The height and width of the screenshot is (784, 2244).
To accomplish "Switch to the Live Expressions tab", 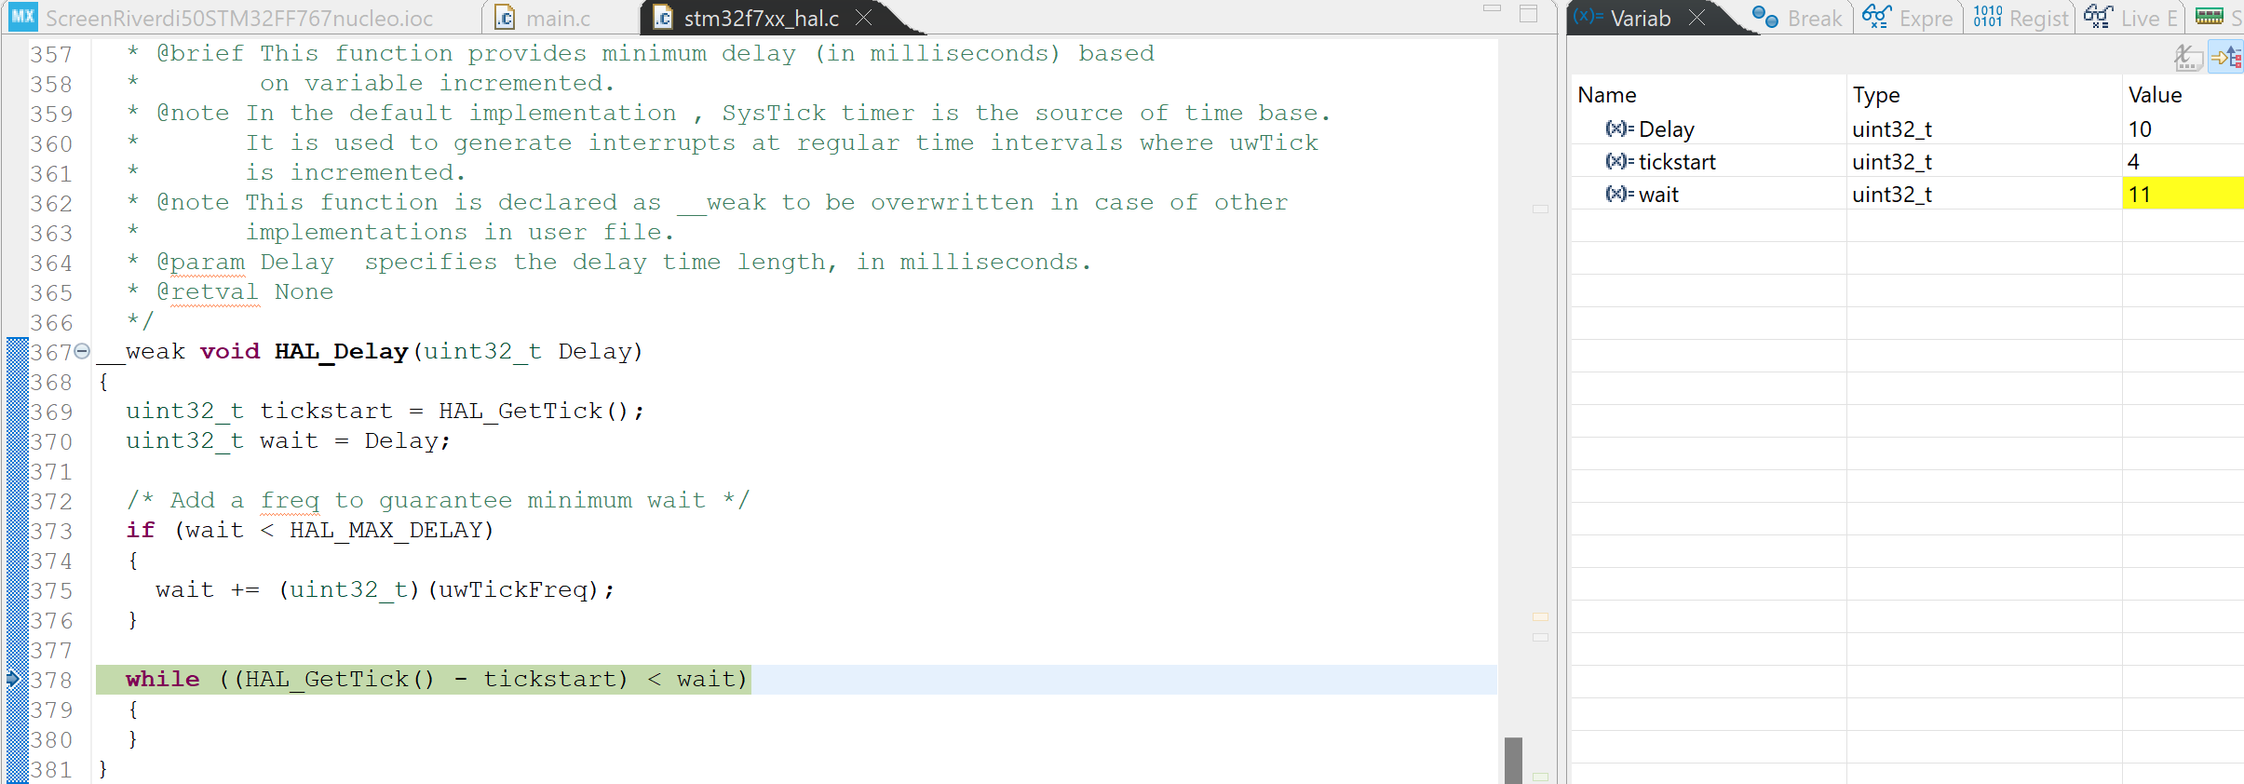I will click(x=2131, y=18).
